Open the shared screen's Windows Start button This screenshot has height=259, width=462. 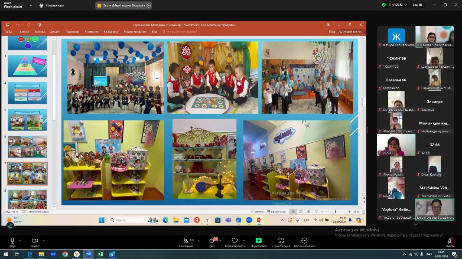(102, 220)
